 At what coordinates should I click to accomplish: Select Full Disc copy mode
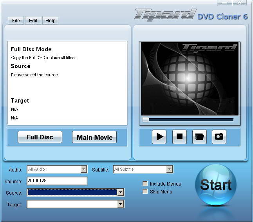point(40,137)
